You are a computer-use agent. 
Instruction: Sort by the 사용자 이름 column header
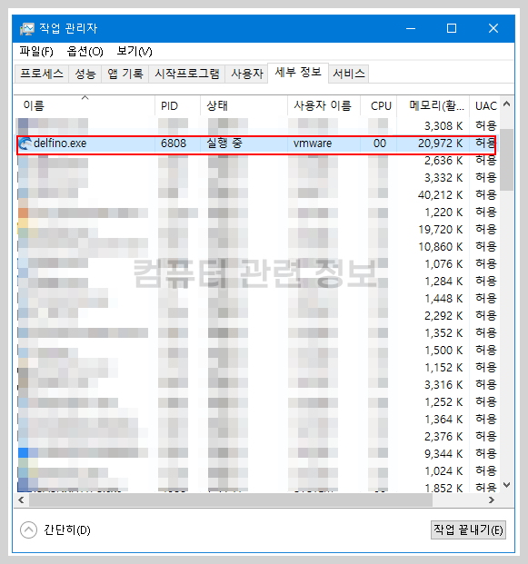[x=324, y=105]
